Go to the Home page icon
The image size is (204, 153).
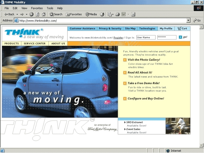[44, 14]
